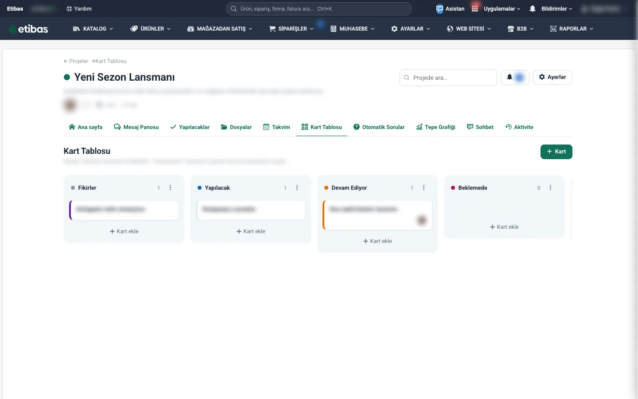Expand the ÜRÜNLER menu
Viewport: 638px width, 399px height.
point(151,29)
